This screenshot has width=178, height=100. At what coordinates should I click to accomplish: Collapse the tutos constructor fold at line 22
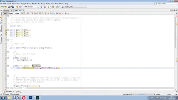(x=8, y=58)
